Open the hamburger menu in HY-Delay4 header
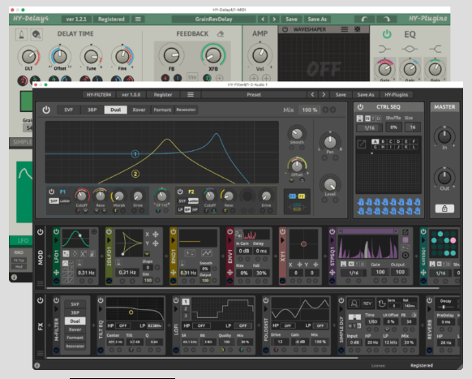This screenshot has width=472, height=379. pyautogui.click(x=138, y=19)
